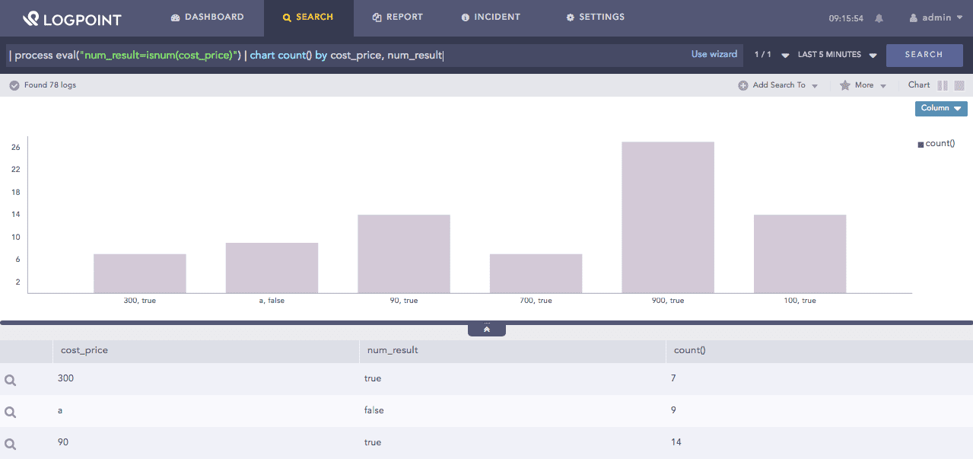Viewport: 973px width, 459px height.
Task: Open the 1 / 1 repository selector dropdown
Action: click(771, 55)
